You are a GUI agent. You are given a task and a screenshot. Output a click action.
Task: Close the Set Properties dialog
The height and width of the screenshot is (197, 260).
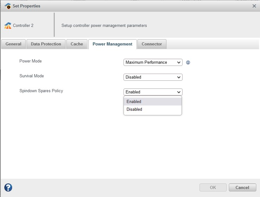click(254, 6)
